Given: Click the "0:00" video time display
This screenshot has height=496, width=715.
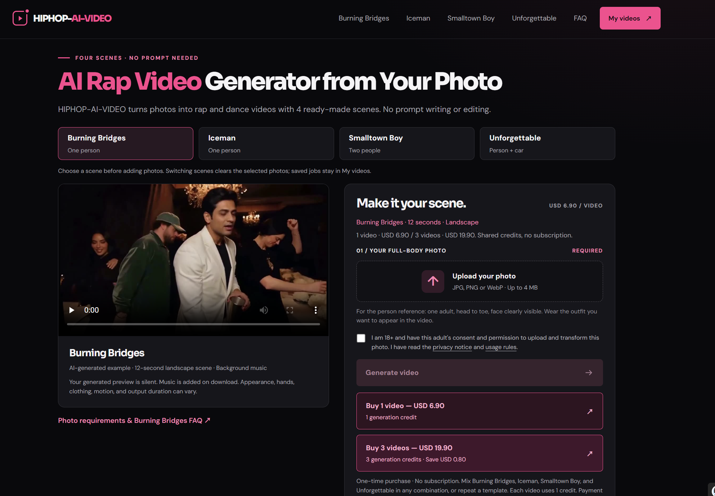Looking at the screenshot, I should pos(91,310).
